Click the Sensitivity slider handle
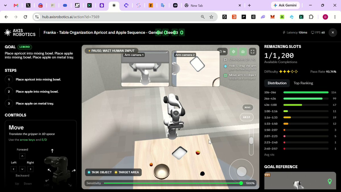 (241, 183)
